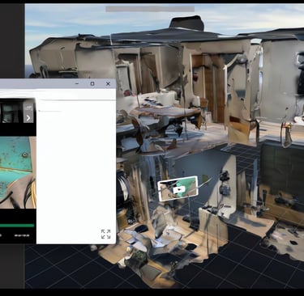Seek on the green video progress bar
The height and width of the screenshot is (296, 304).
tap(17, 226)
